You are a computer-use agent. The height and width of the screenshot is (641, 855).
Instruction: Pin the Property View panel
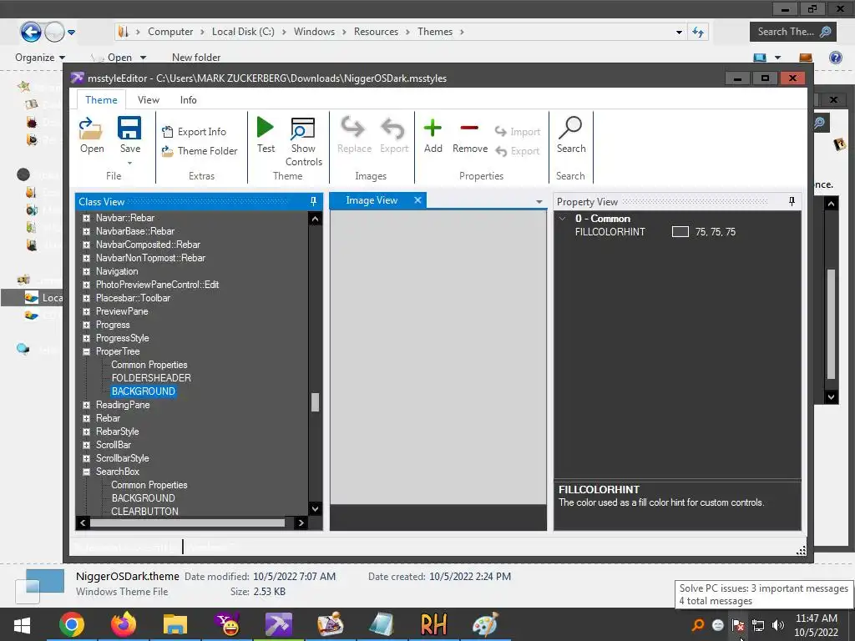click(792, 202)
